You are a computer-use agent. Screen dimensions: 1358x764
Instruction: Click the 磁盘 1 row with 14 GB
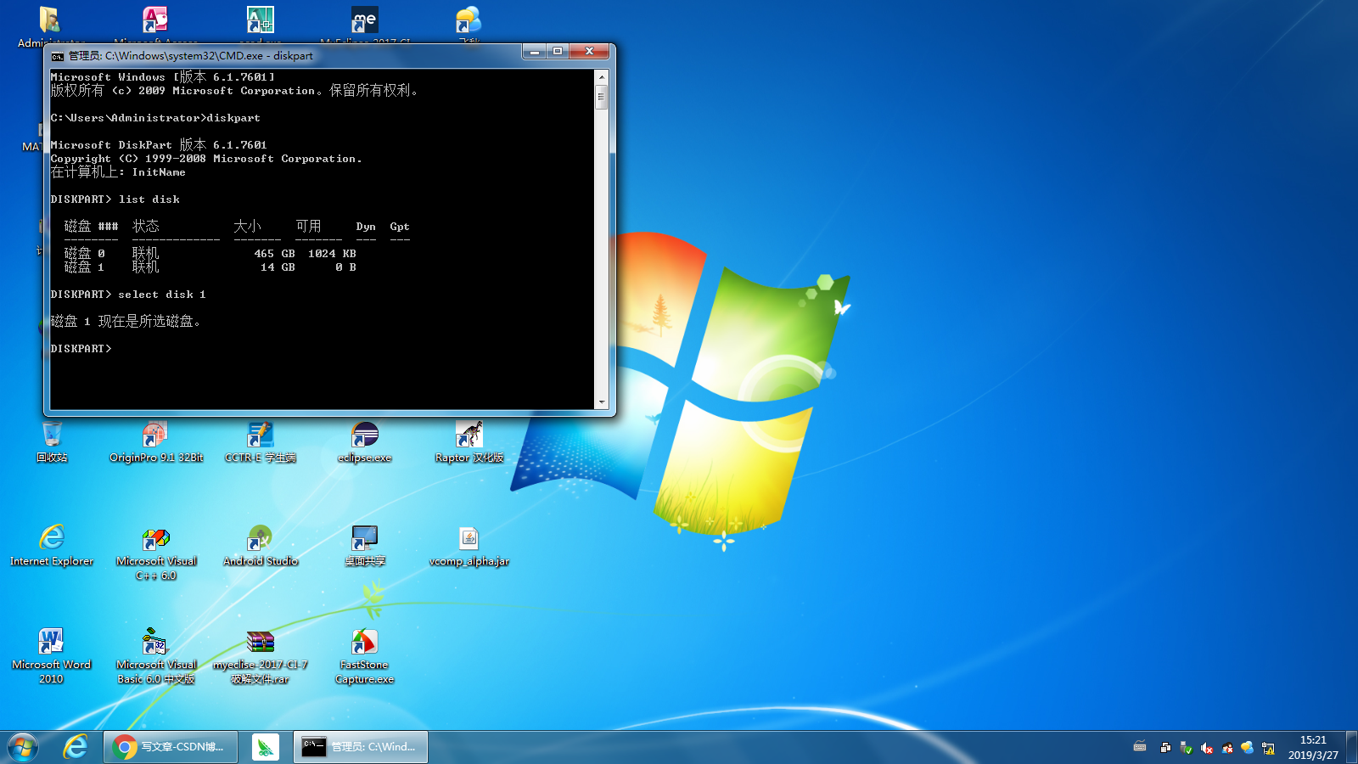click(x=210, y=267)
